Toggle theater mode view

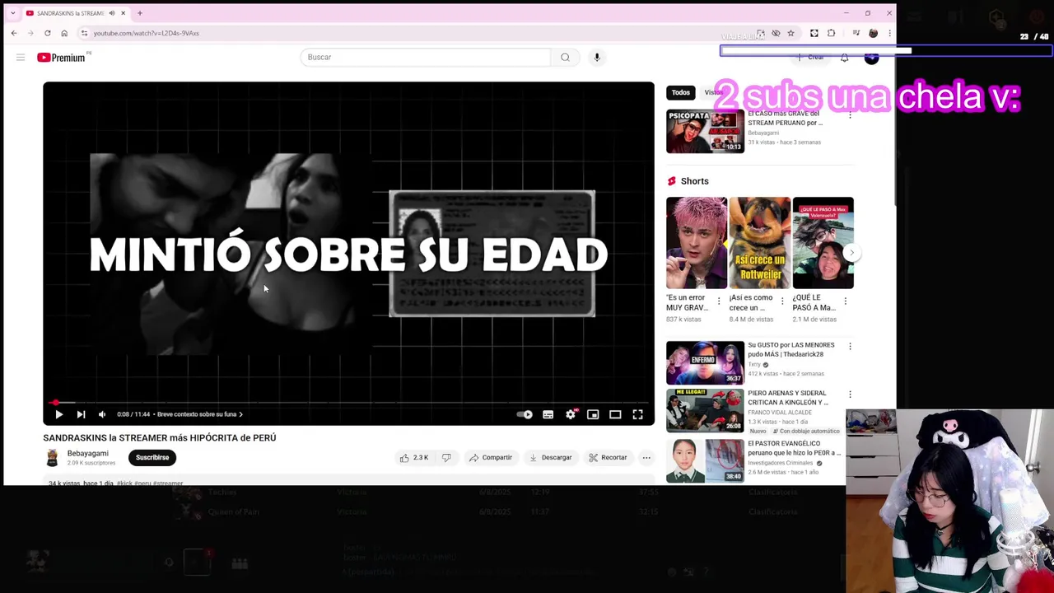(x=615, y=414)
